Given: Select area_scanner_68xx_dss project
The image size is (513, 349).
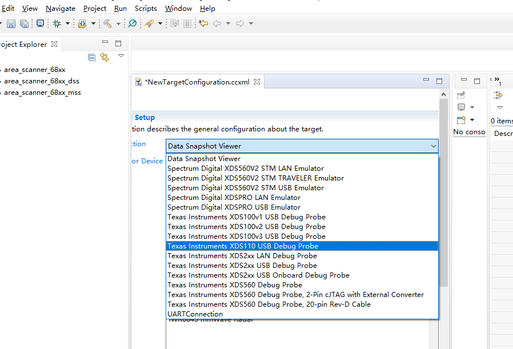Looking at the screenshot, I should click(42, 81).
